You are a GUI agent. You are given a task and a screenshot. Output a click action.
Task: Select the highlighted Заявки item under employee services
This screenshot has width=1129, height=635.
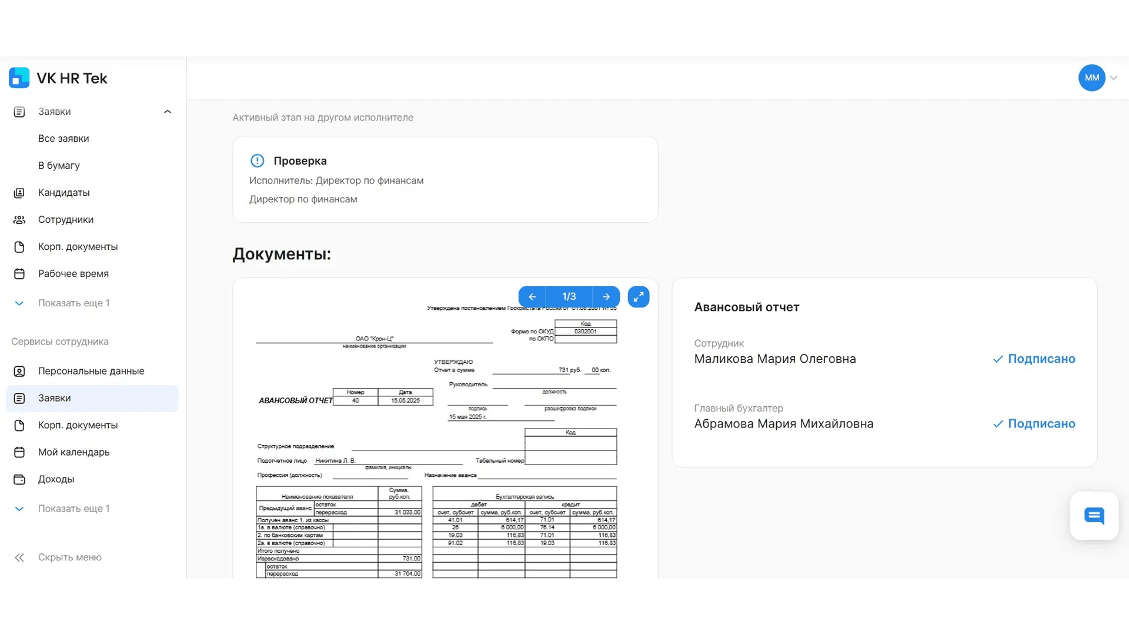coord(92,398)
